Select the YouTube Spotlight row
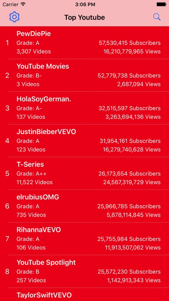 [x=84, y=272]
